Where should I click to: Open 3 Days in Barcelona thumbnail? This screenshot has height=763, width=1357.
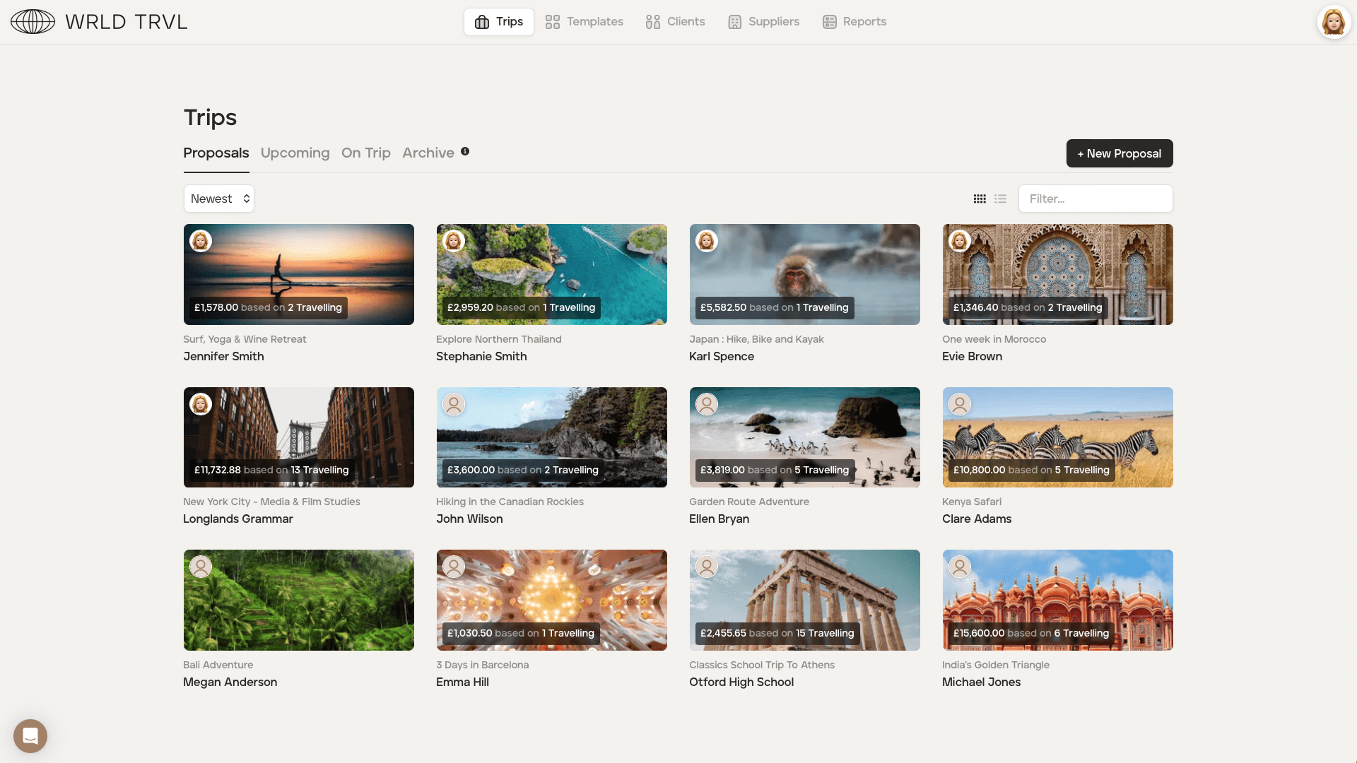coord(552,601)
